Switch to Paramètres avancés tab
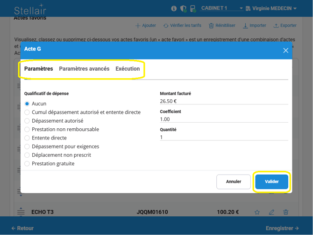The height and width of the screenshot is (235, 313). tap(84, 69)
